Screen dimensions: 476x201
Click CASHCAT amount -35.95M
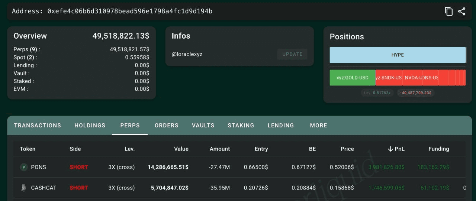pyautogui.click(x=219, y=188)
